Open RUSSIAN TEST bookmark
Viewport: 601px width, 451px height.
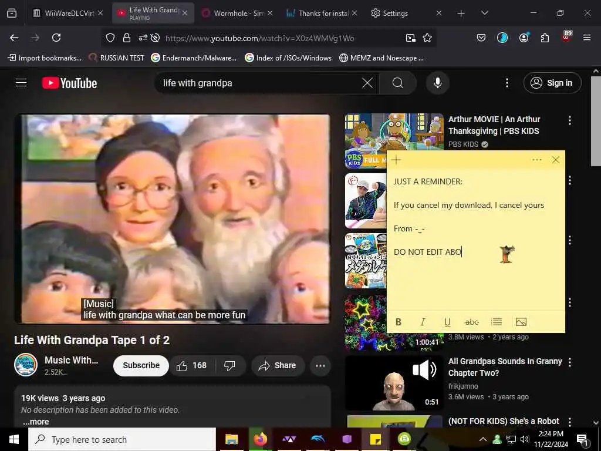click(116, 58)
